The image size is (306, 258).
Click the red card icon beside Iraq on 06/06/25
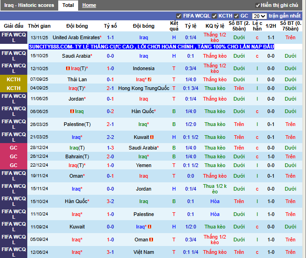click(72, 111)
